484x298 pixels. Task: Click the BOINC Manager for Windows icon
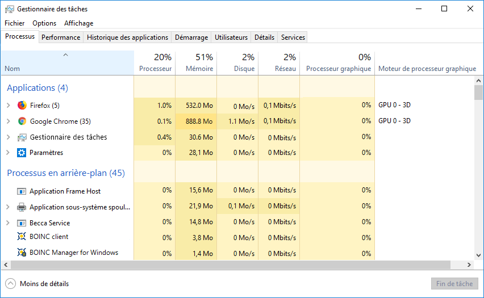22,253
